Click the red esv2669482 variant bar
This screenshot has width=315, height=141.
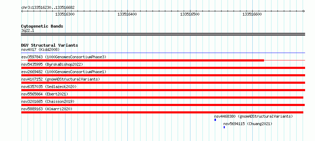(163, 75)
